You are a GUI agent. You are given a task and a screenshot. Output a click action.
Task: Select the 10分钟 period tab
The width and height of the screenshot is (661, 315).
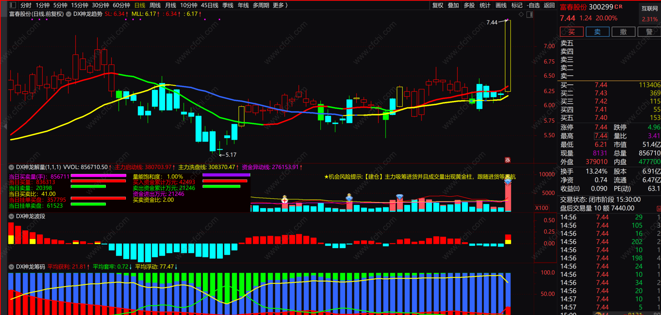[x=189, y=5]
